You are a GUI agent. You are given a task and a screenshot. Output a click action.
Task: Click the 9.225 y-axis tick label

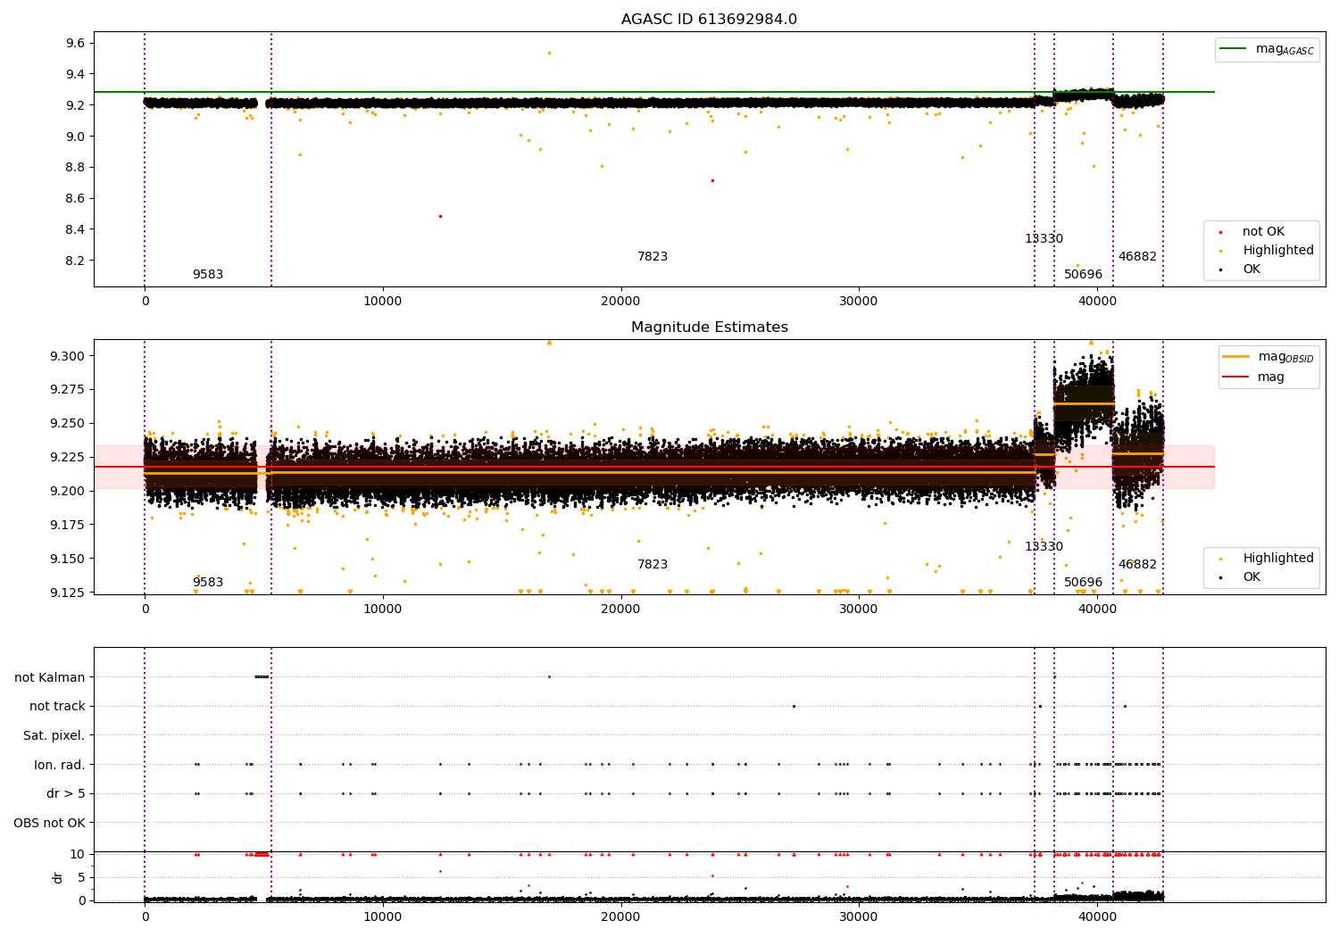click(x=68, y=457)
